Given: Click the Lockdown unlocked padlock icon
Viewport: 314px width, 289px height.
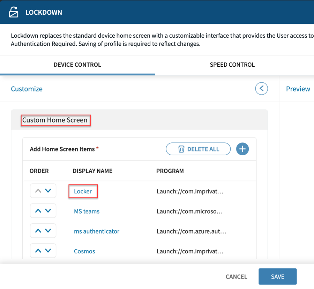Looking at the screenshot, I should pyautogui.click(x=13, y=12).
